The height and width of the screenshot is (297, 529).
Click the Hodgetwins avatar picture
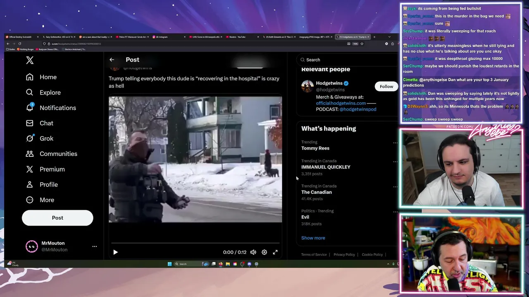point(307,86)
